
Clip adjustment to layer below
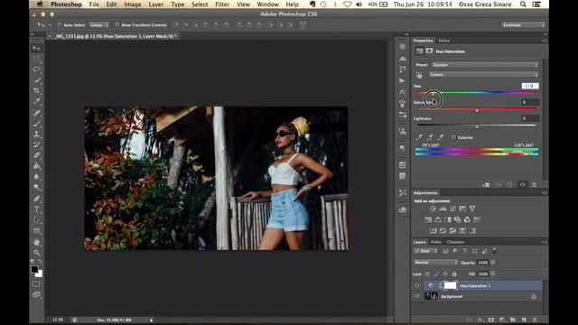(x=486, y=184)
